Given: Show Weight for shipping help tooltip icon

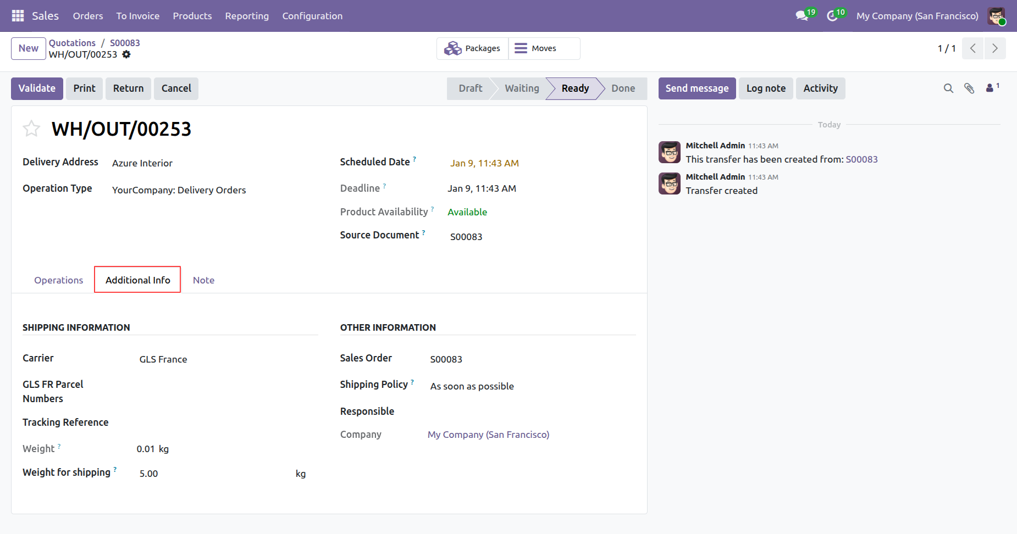Looking at the screenshot, I should (115, 469).
